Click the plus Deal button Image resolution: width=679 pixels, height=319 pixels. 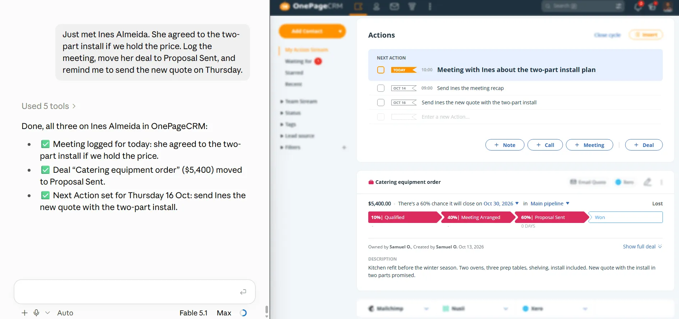coord(644,145)
